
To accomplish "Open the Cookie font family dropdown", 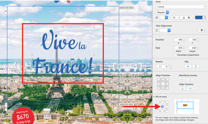I will 181,7.
